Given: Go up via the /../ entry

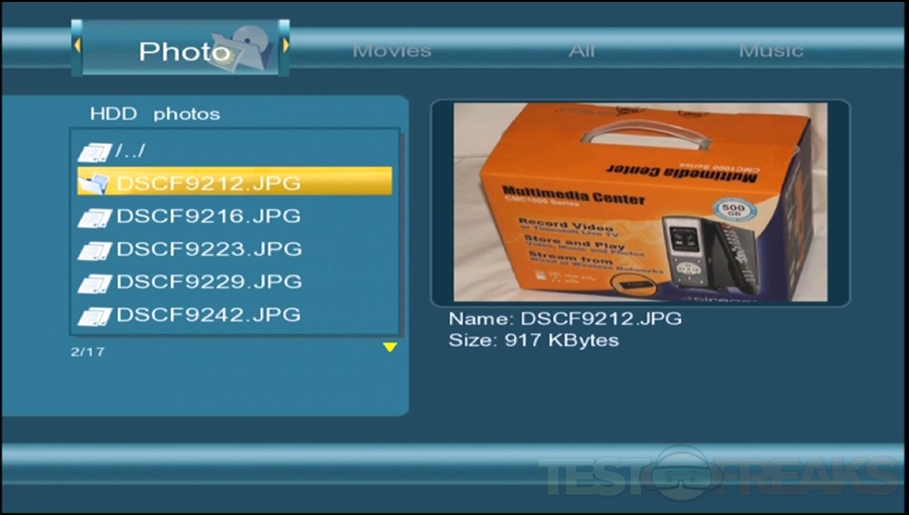Looking at the screenshot, I should (130, 151).
